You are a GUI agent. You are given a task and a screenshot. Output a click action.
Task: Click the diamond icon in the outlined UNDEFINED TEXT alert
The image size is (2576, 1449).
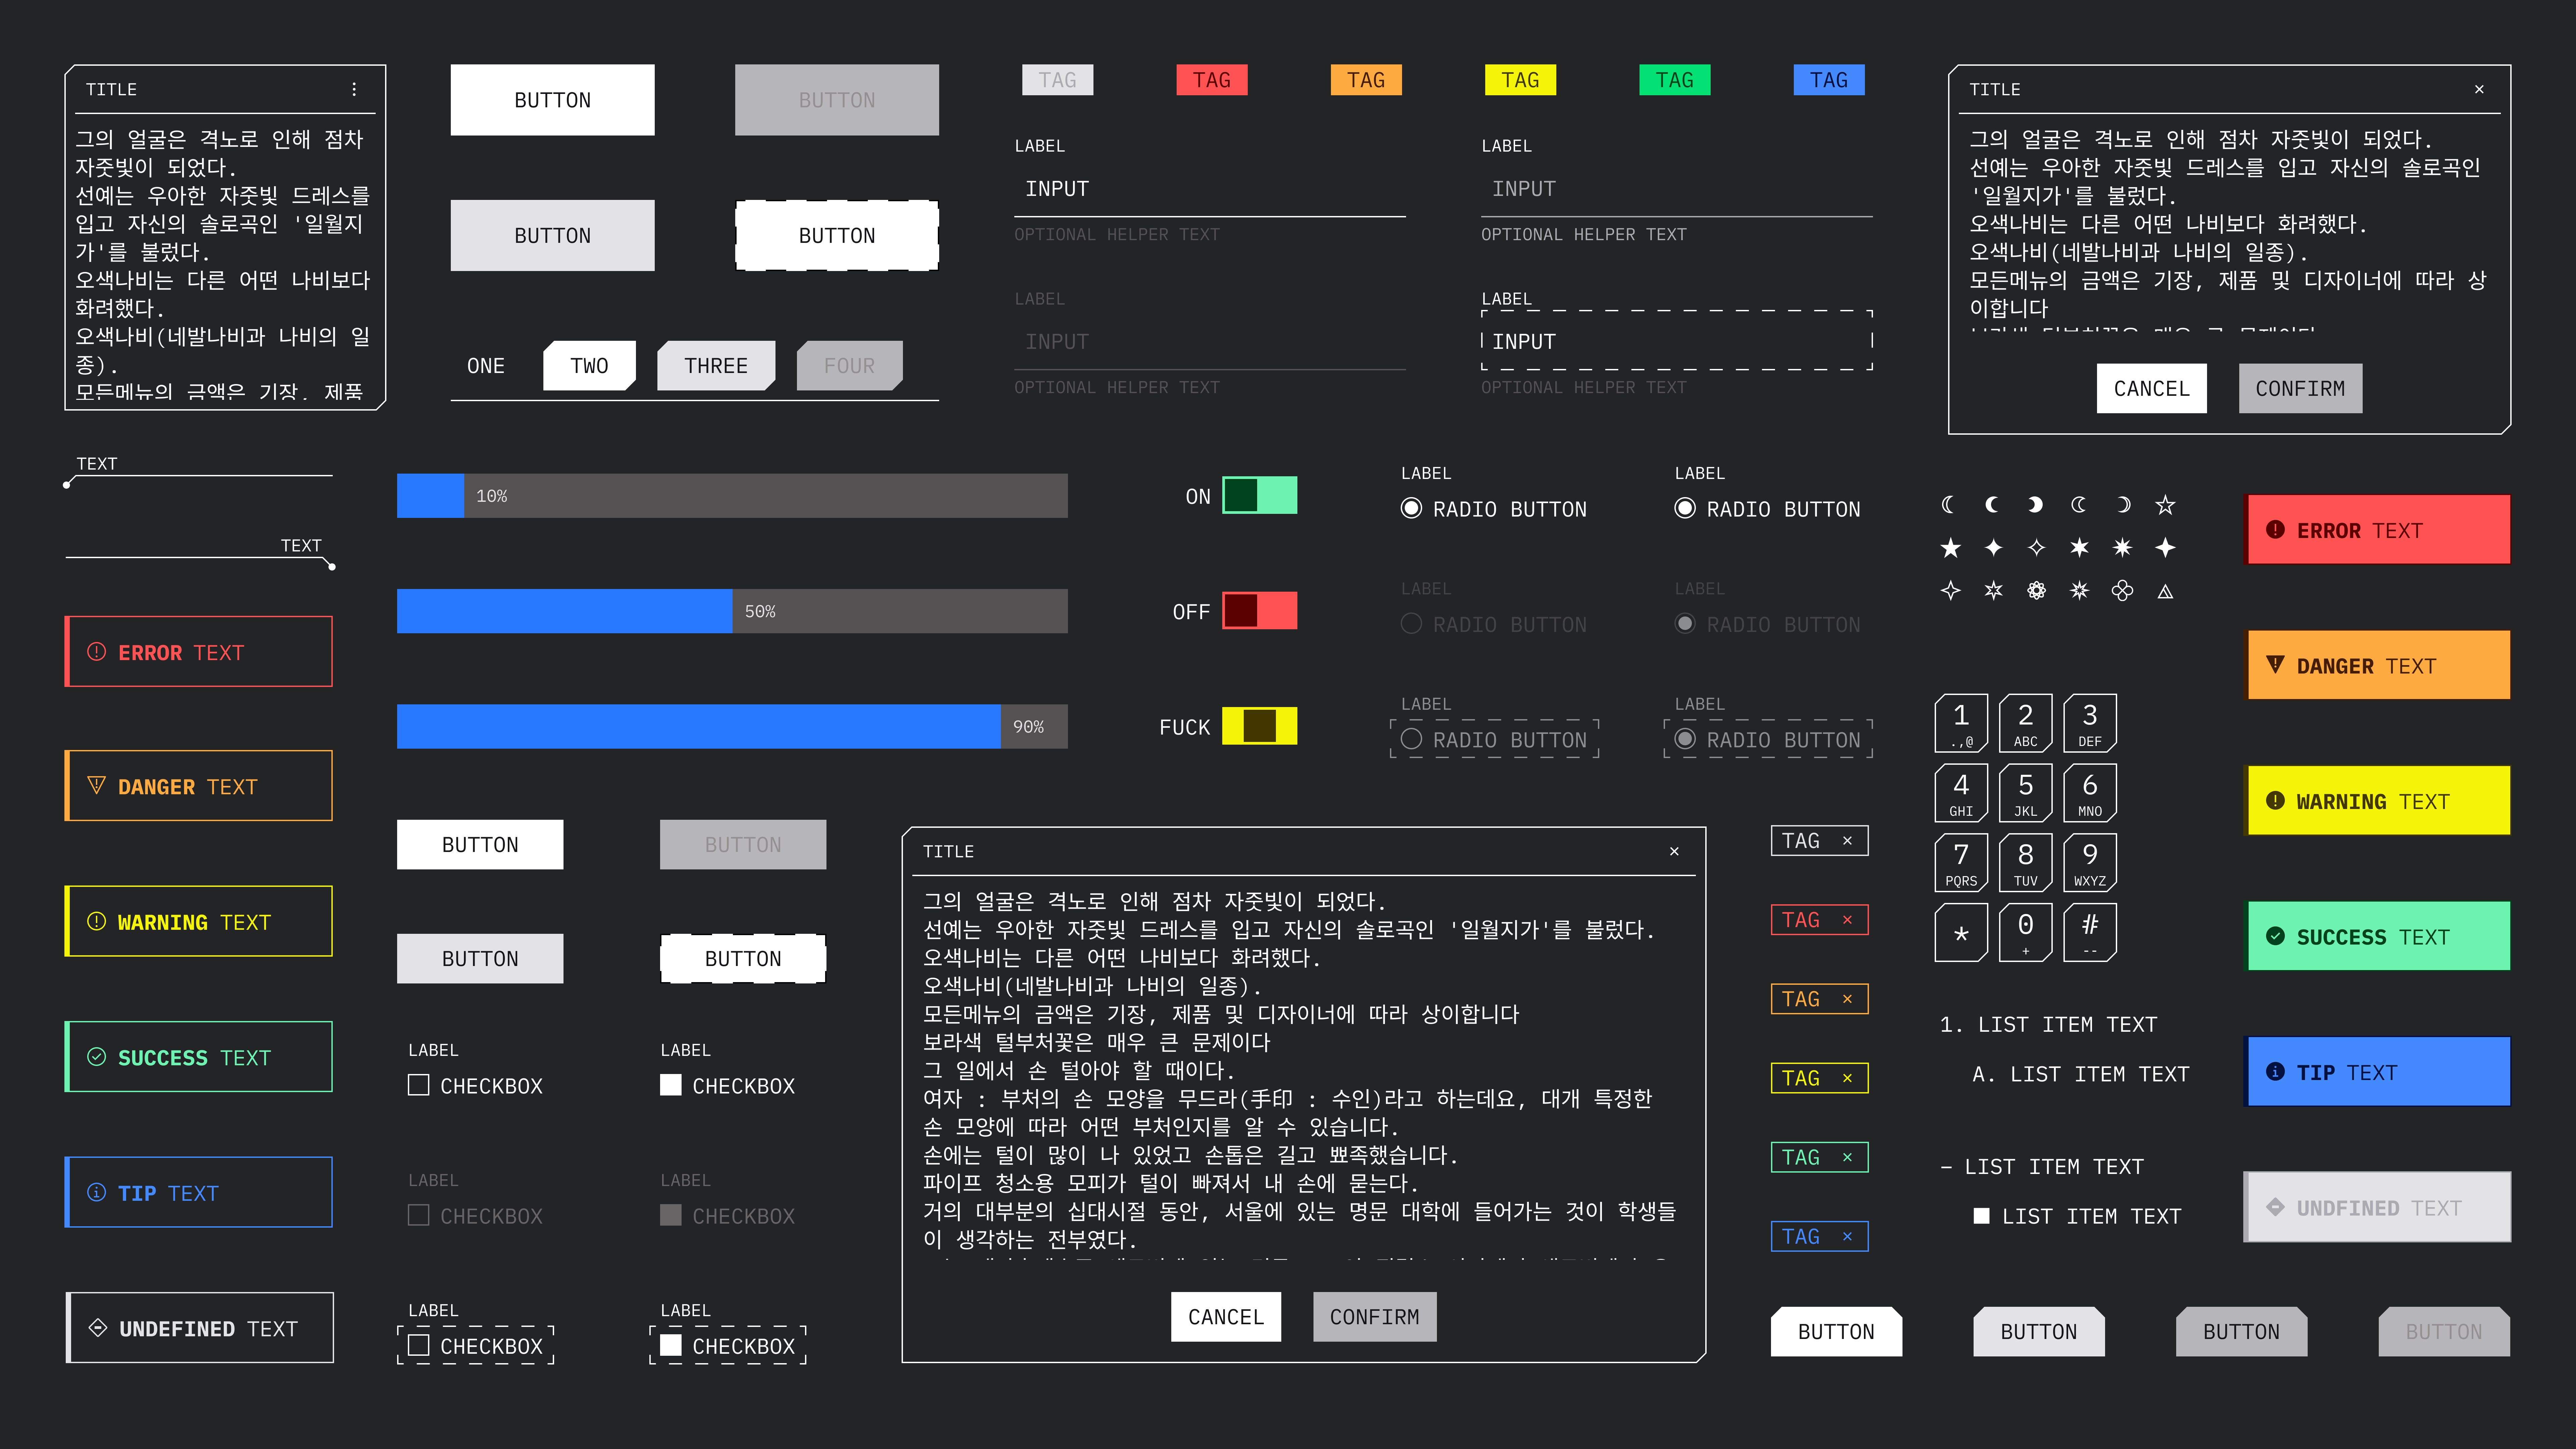coord(98,1328)
